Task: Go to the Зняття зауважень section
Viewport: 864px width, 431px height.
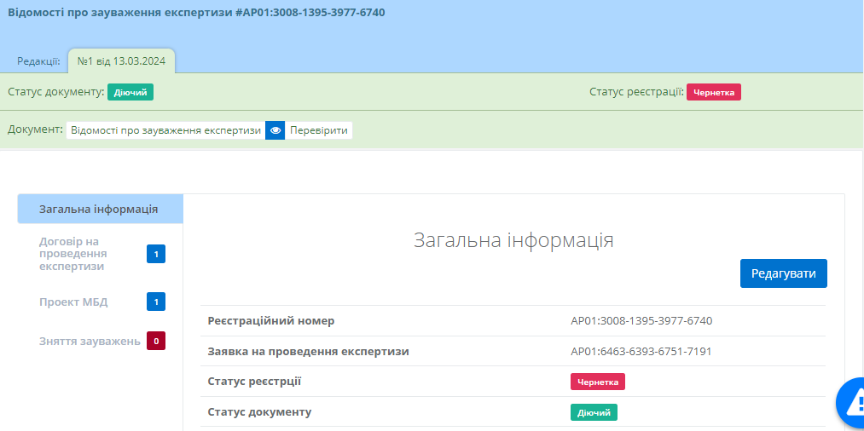Action: pos(90,341)
